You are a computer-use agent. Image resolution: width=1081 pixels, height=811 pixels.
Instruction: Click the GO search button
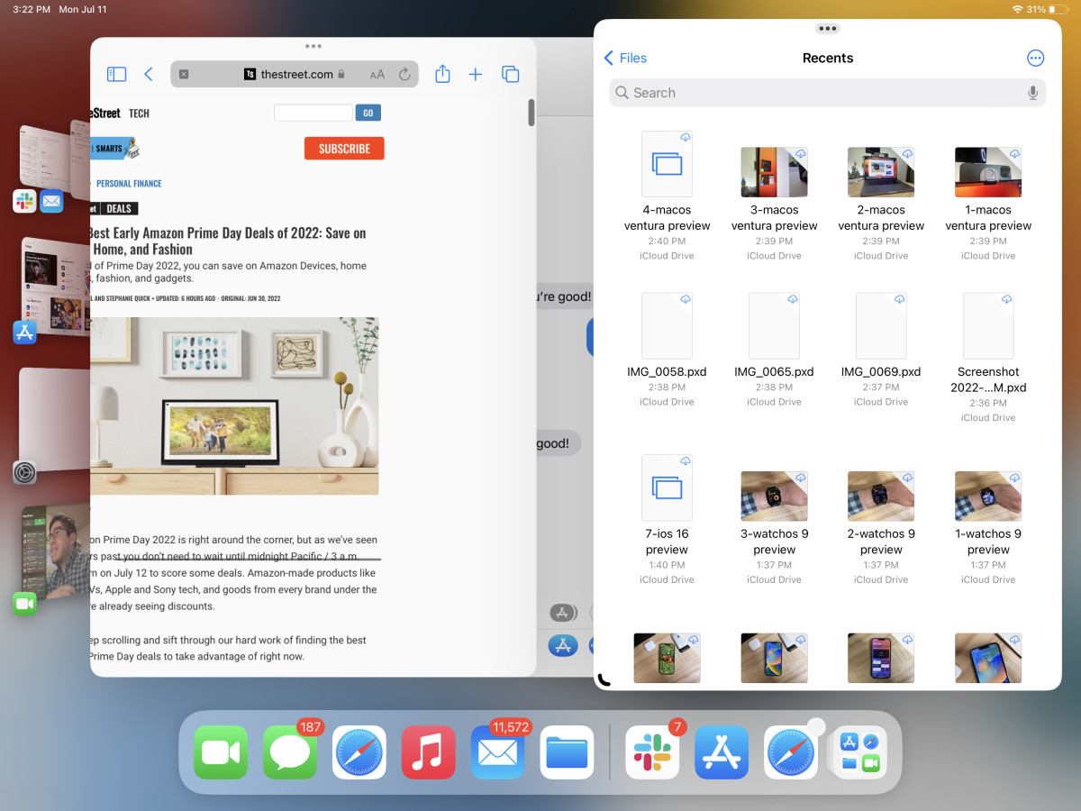pyautogui.click(x=368, y=113)
